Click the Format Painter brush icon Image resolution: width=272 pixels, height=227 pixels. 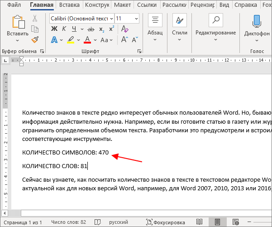[x=35, y=39]
